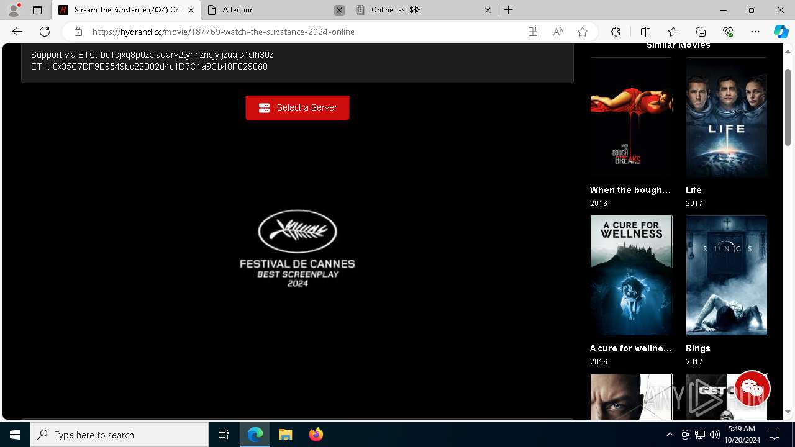Switch to the Online Test $$$ tab
Image resolution: width=795 pixels, height=447 pixels.
coord(424,10)
